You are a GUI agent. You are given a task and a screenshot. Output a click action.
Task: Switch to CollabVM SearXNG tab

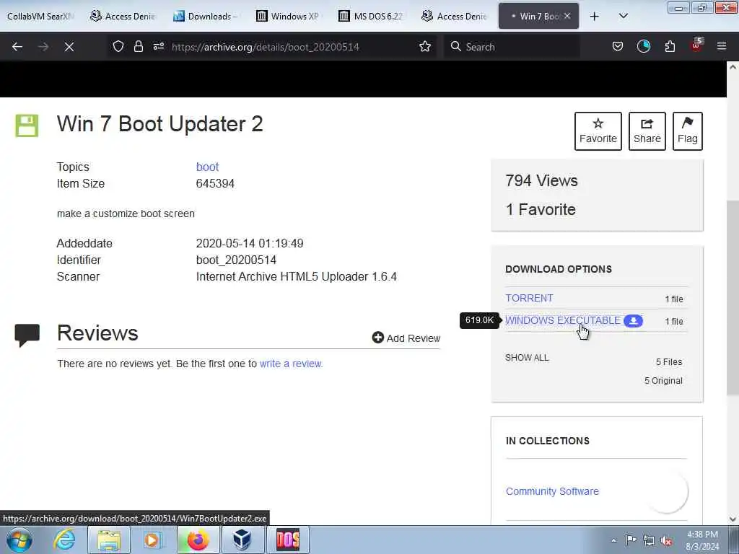point(40,17)
